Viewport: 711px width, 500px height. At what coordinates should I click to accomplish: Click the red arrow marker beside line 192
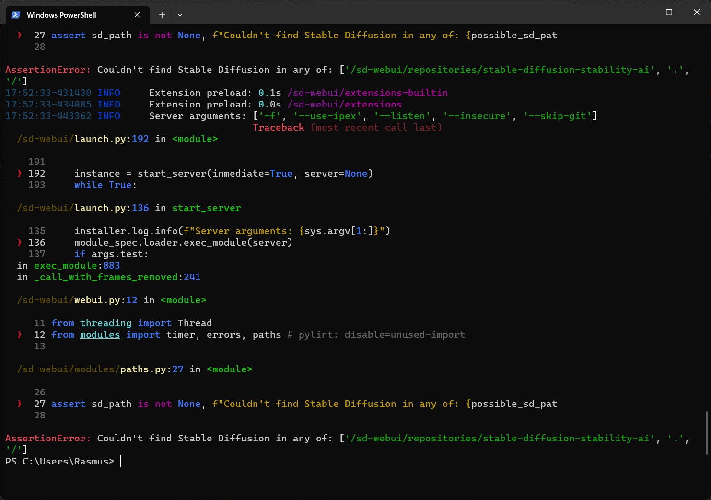19,173
